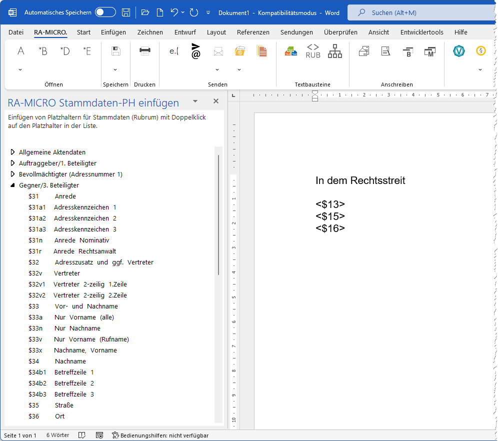
Task: Click the orange mailbox send icon
Action: tap(240, 51)
